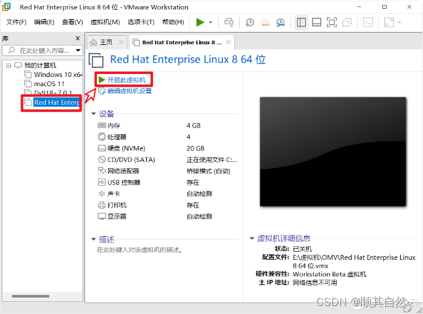Switch to Red Hat Enterprise Linux 8 tab

tap(181, 42)
